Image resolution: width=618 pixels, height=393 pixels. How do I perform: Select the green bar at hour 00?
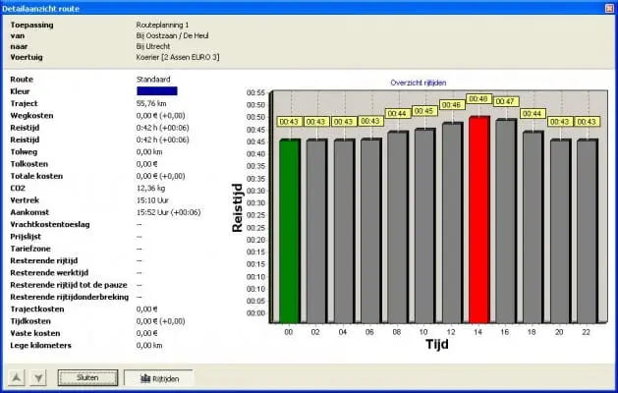[x=289, y=231]
